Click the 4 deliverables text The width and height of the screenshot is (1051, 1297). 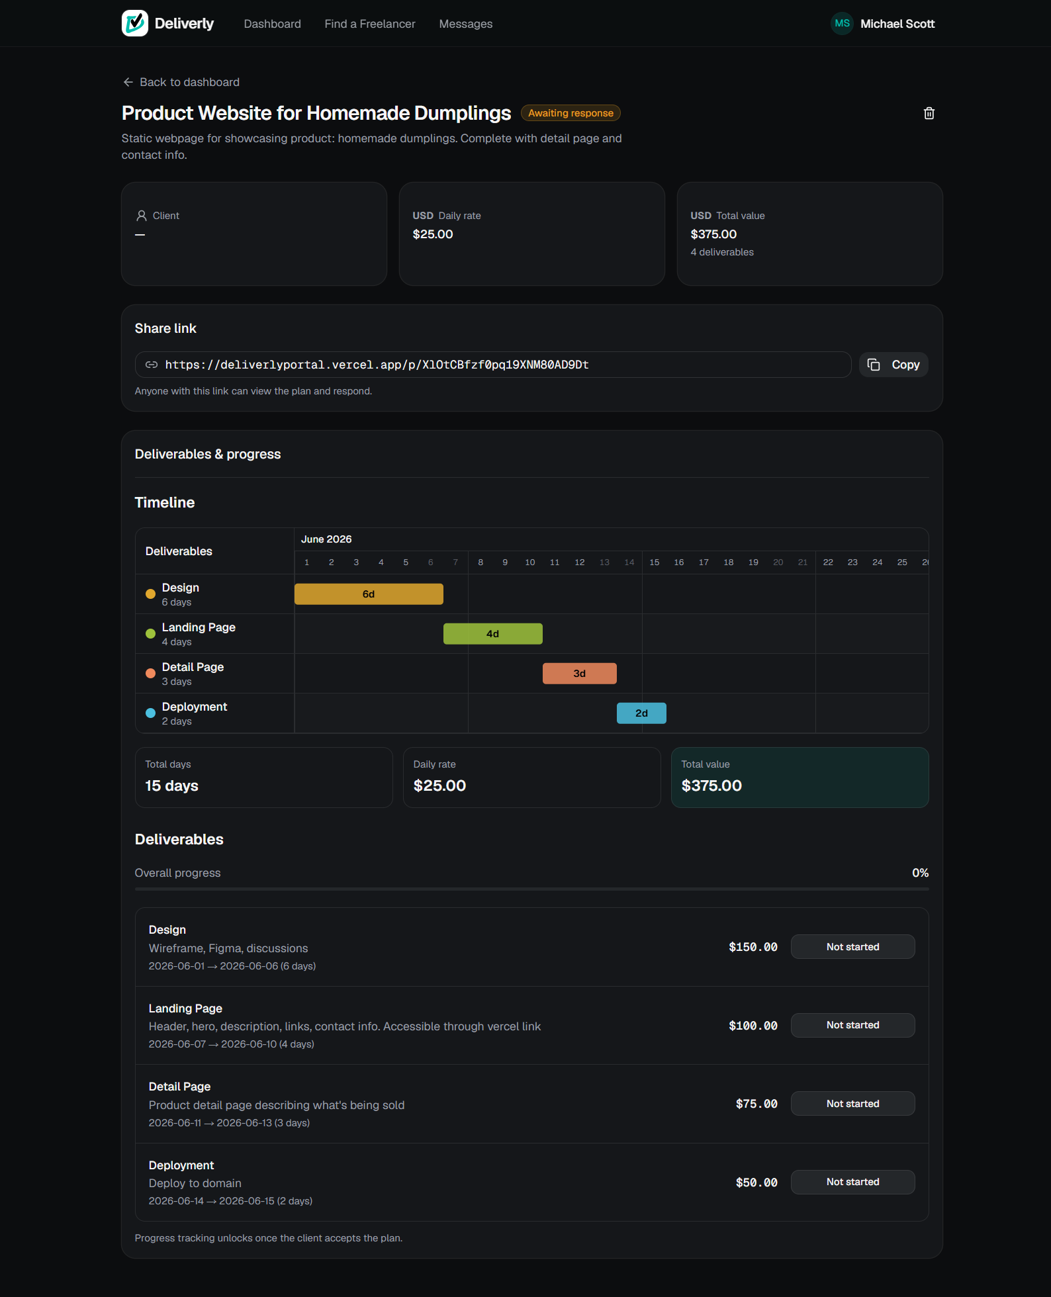[722, 252]
